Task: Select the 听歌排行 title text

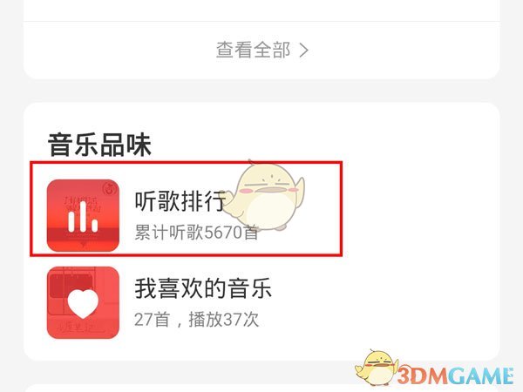Action: tap(180, 201)
